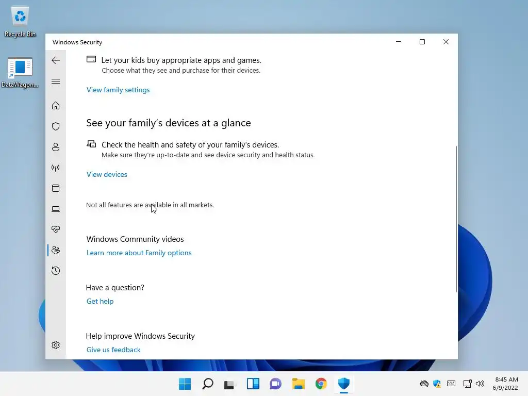
Task: Click Windows Security warning tray icon
Action: pyautogui.click(x=437, y=384)
